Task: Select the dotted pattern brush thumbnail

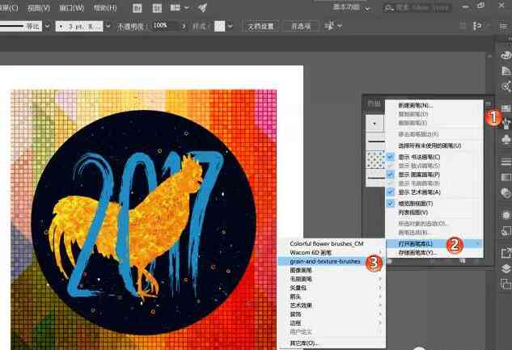Action: point(375,160)
